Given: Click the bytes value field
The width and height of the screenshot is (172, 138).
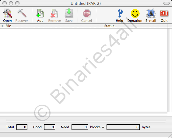Looking at the screenshot, I should 123,127.
